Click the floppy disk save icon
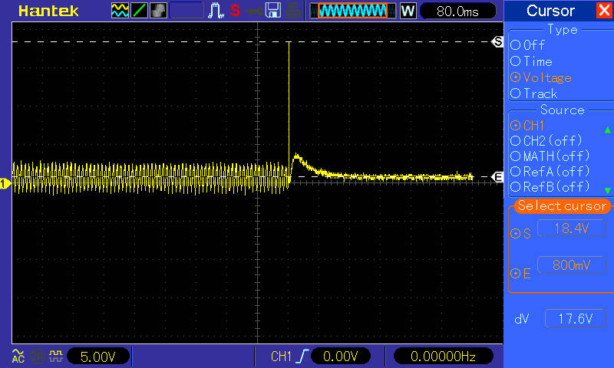Viewport: 614px width, 368px height. pyautogui.click(x=272, y=11)
